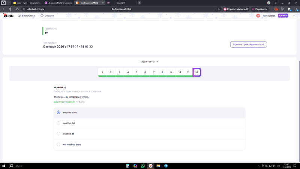The height and width of the screenshot is (169, 300).
Task: Click the bookmark icon in address bar
Action: [x=219, y=9]
